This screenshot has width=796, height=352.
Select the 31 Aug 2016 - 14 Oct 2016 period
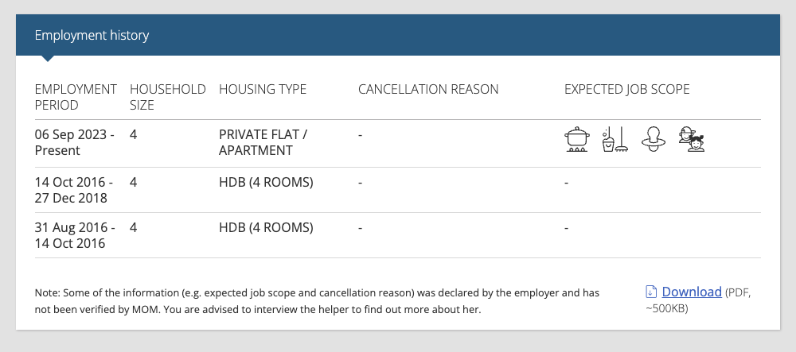pos(75,235)
